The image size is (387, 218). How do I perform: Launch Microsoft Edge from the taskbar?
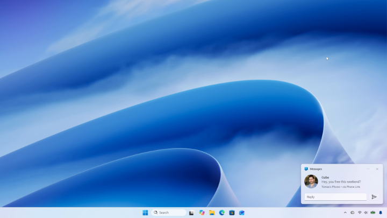click(x=221, y=213)
